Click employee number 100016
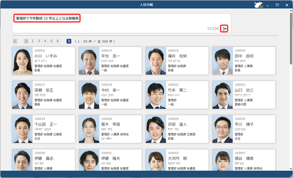Image resolution: width=293 pixels, height=178 pixels. (x=240, y=50)
